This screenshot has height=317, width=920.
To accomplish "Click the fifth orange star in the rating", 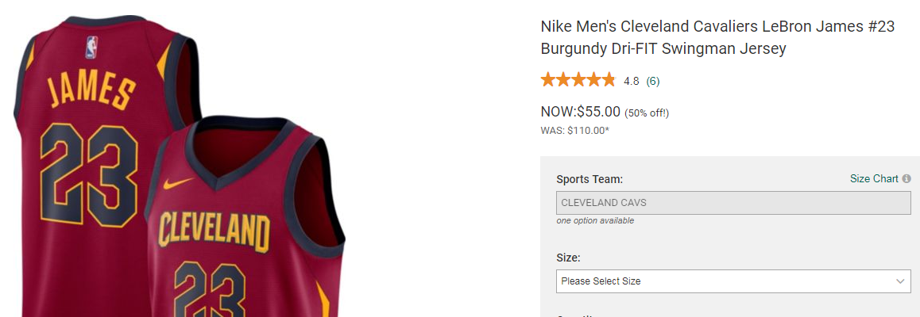I will pyautogui.click(x=608, y=80).
